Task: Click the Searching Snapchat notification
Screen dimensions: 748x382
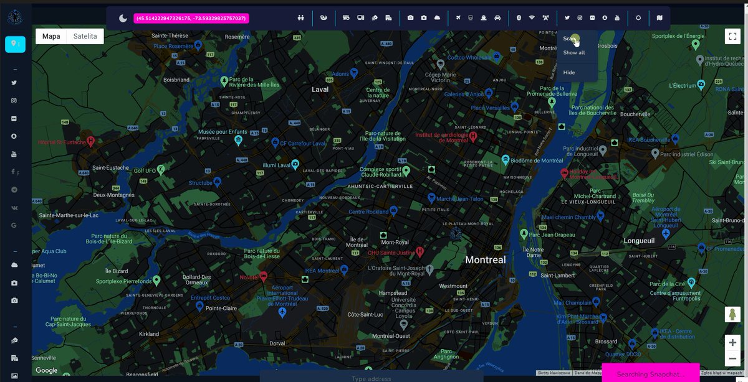Action: click(x=650, y=373)
